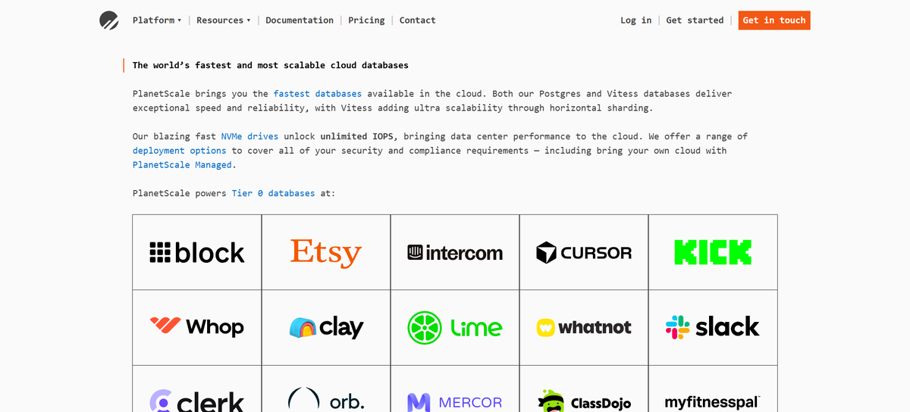
Task: Select the Intercom logo tile
Action: tap(455, 252)
